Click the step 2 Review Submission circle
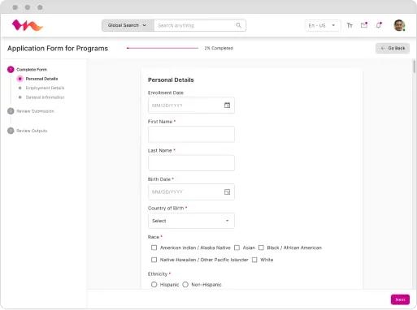The image size is (417, 310). pos(11,111)
